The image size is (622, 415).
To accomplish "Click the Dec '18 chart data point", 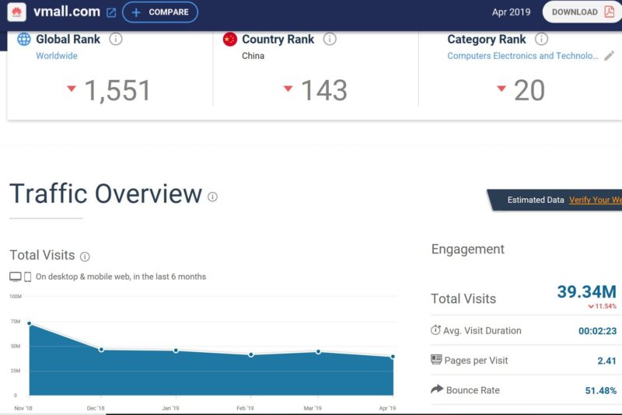I will [102, 350].
